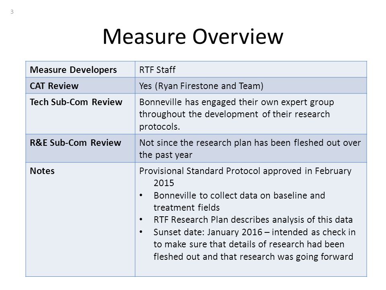
Task: Click 'the past year' text
Action: (166, 155)
